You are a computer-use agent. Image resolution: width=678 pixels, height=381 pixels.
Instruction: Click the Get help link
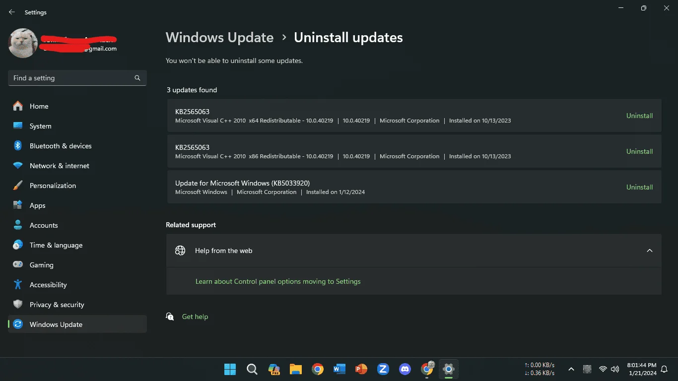point(195,317)
